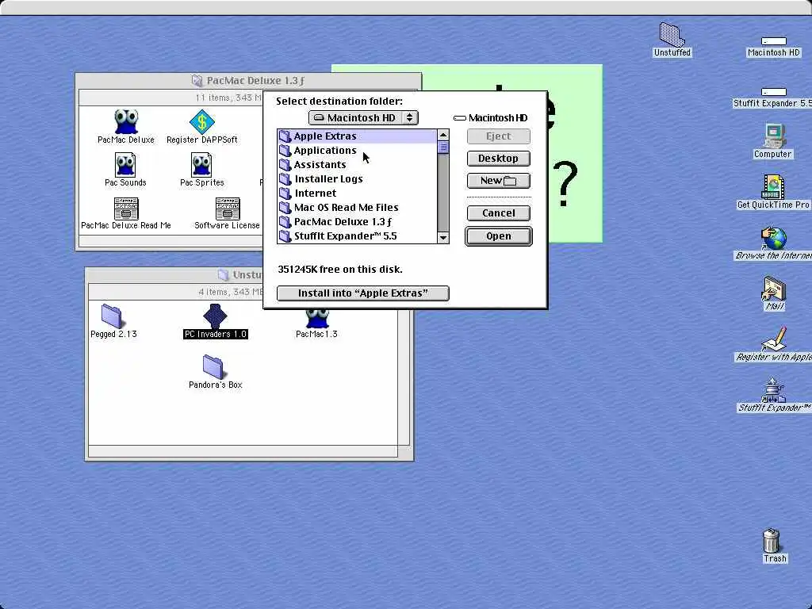Create a new folder with New button
The image size is (812, 609).
pos(498,181)
